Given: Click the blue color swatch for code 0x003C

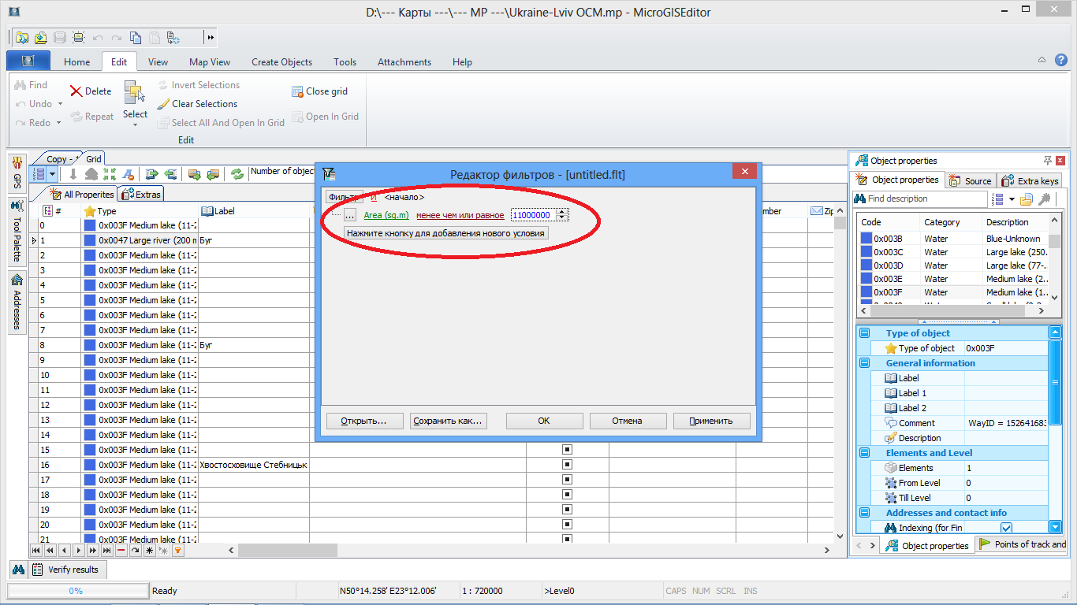Looking at the screenshot, I should point(866,252).
